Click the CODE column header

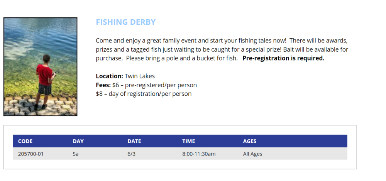[x=25, y=141]
